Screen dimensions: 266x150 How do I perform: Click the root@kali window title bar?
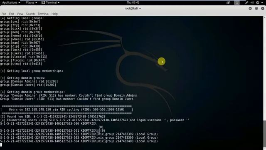pos(133,8)
